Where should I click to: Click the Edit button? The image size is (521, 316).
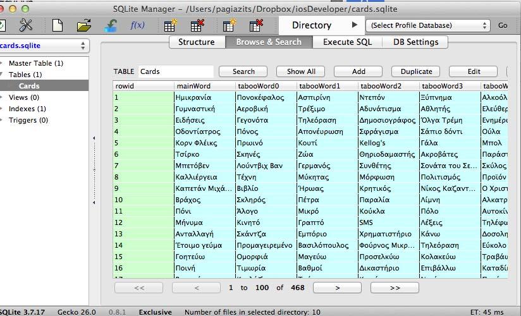point(474,71)
